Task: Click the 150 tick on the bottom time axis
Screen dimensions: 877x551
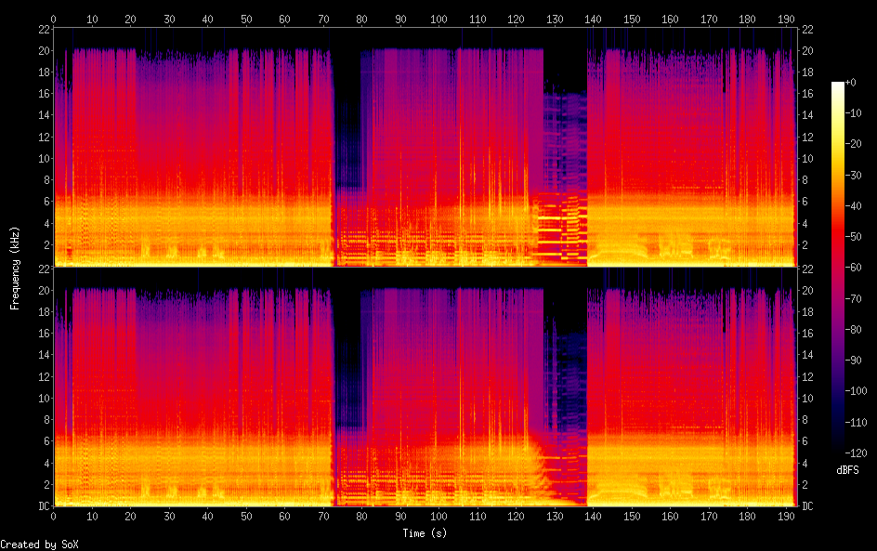Action: [x=631, y=516]
